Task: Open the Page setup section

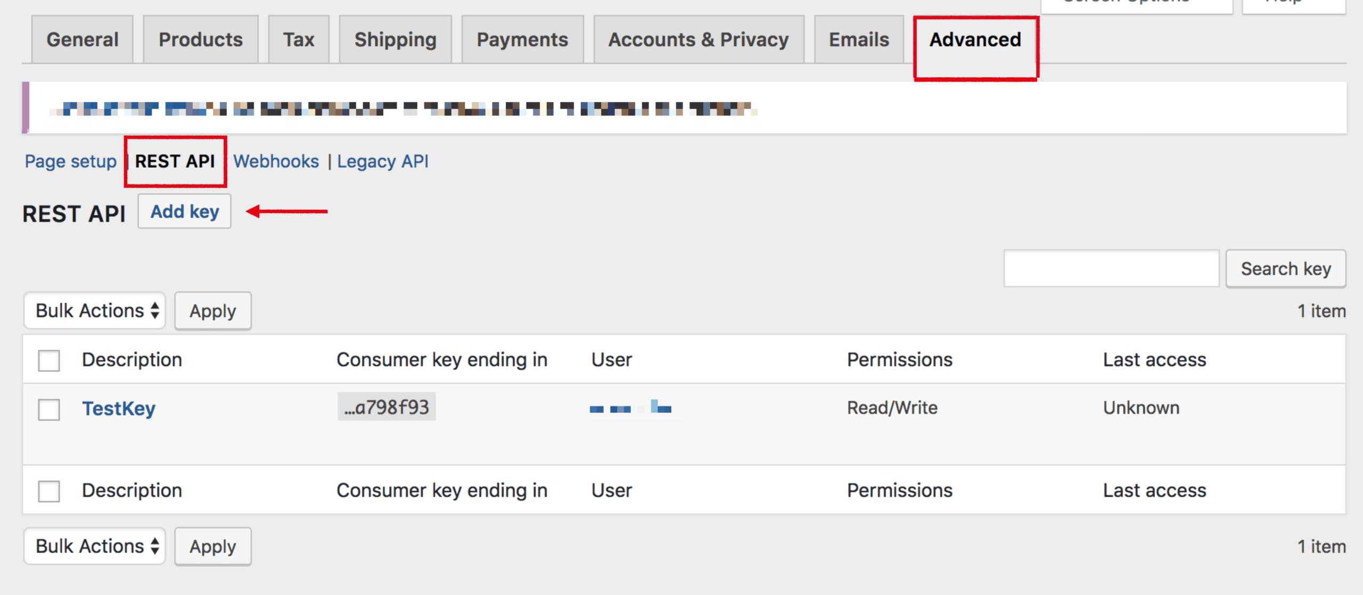Action: (71, 161)
